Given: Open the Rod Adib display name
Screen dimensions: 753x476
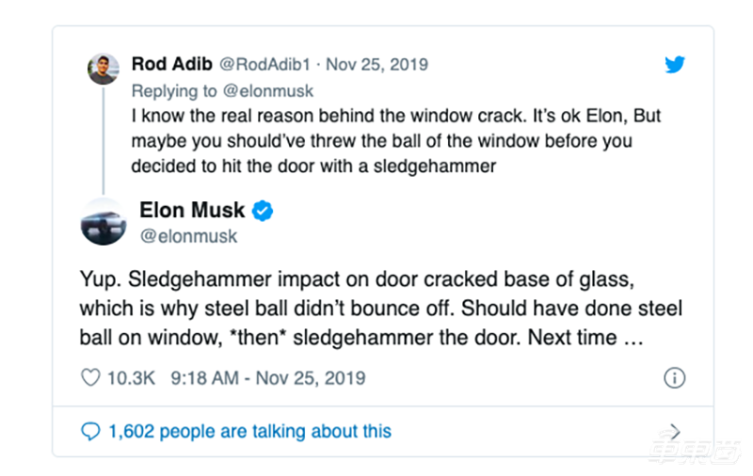Looking at the screenshot, I should 172,65.
